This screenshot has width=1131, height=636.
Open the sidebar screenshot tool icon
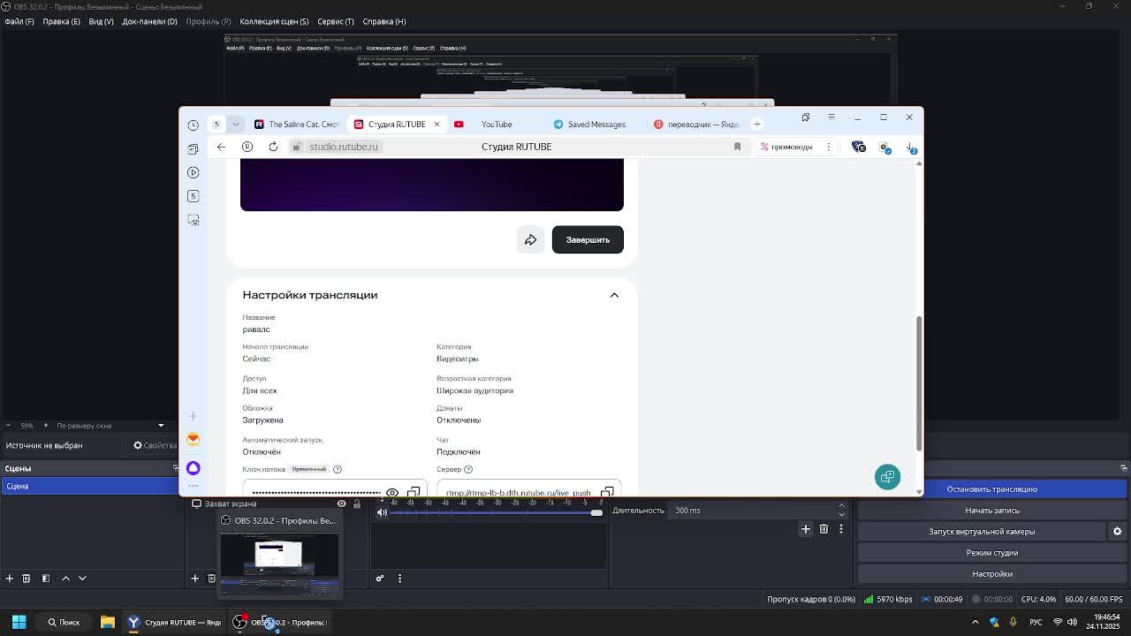click(194, 220)
